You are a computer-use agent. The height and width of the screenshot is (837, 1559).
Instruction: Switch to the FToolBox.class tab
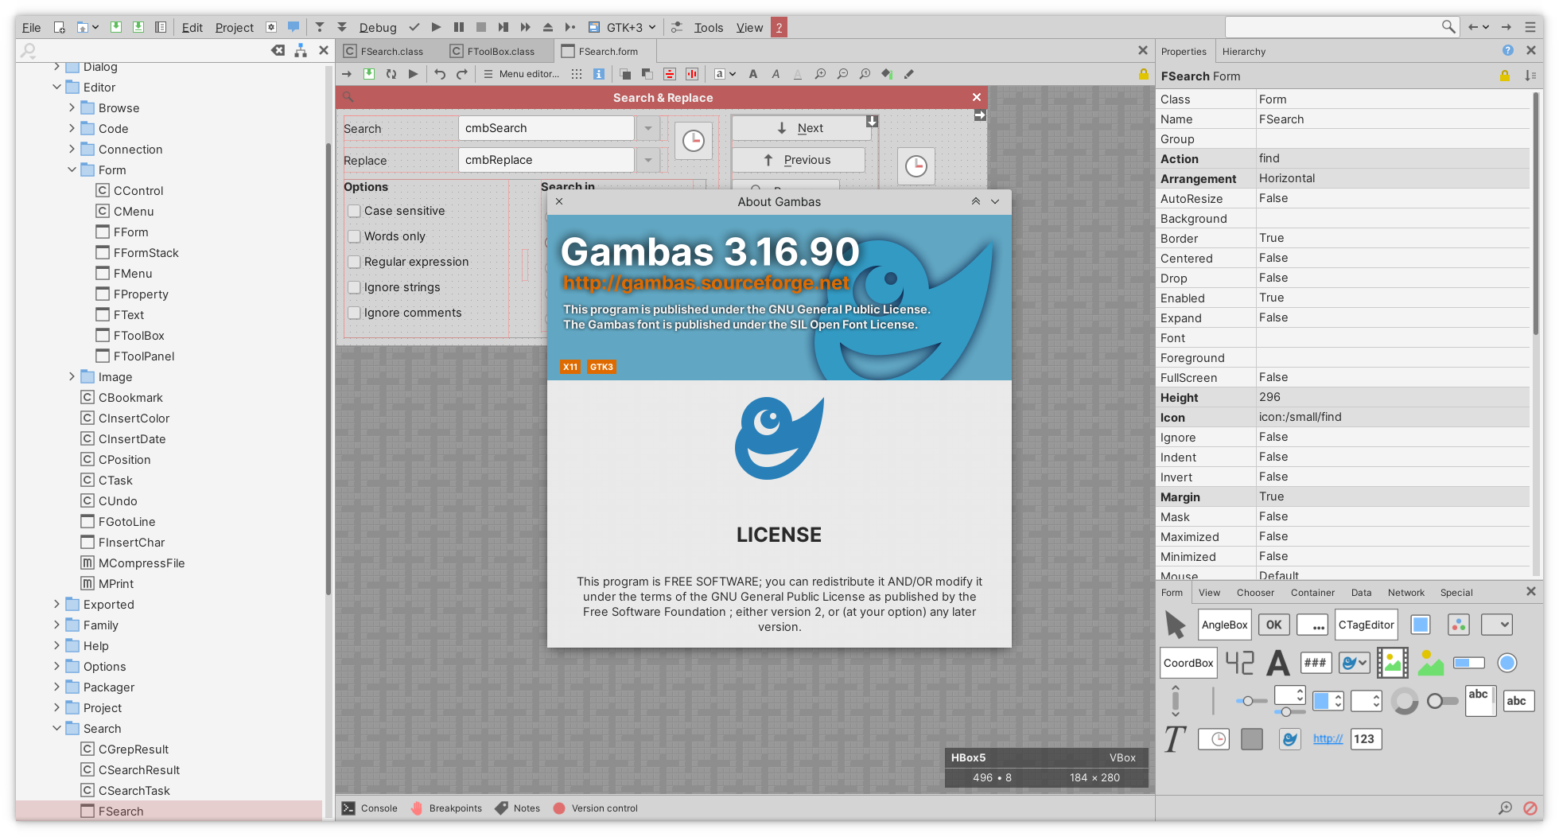[x=500, y=52]
